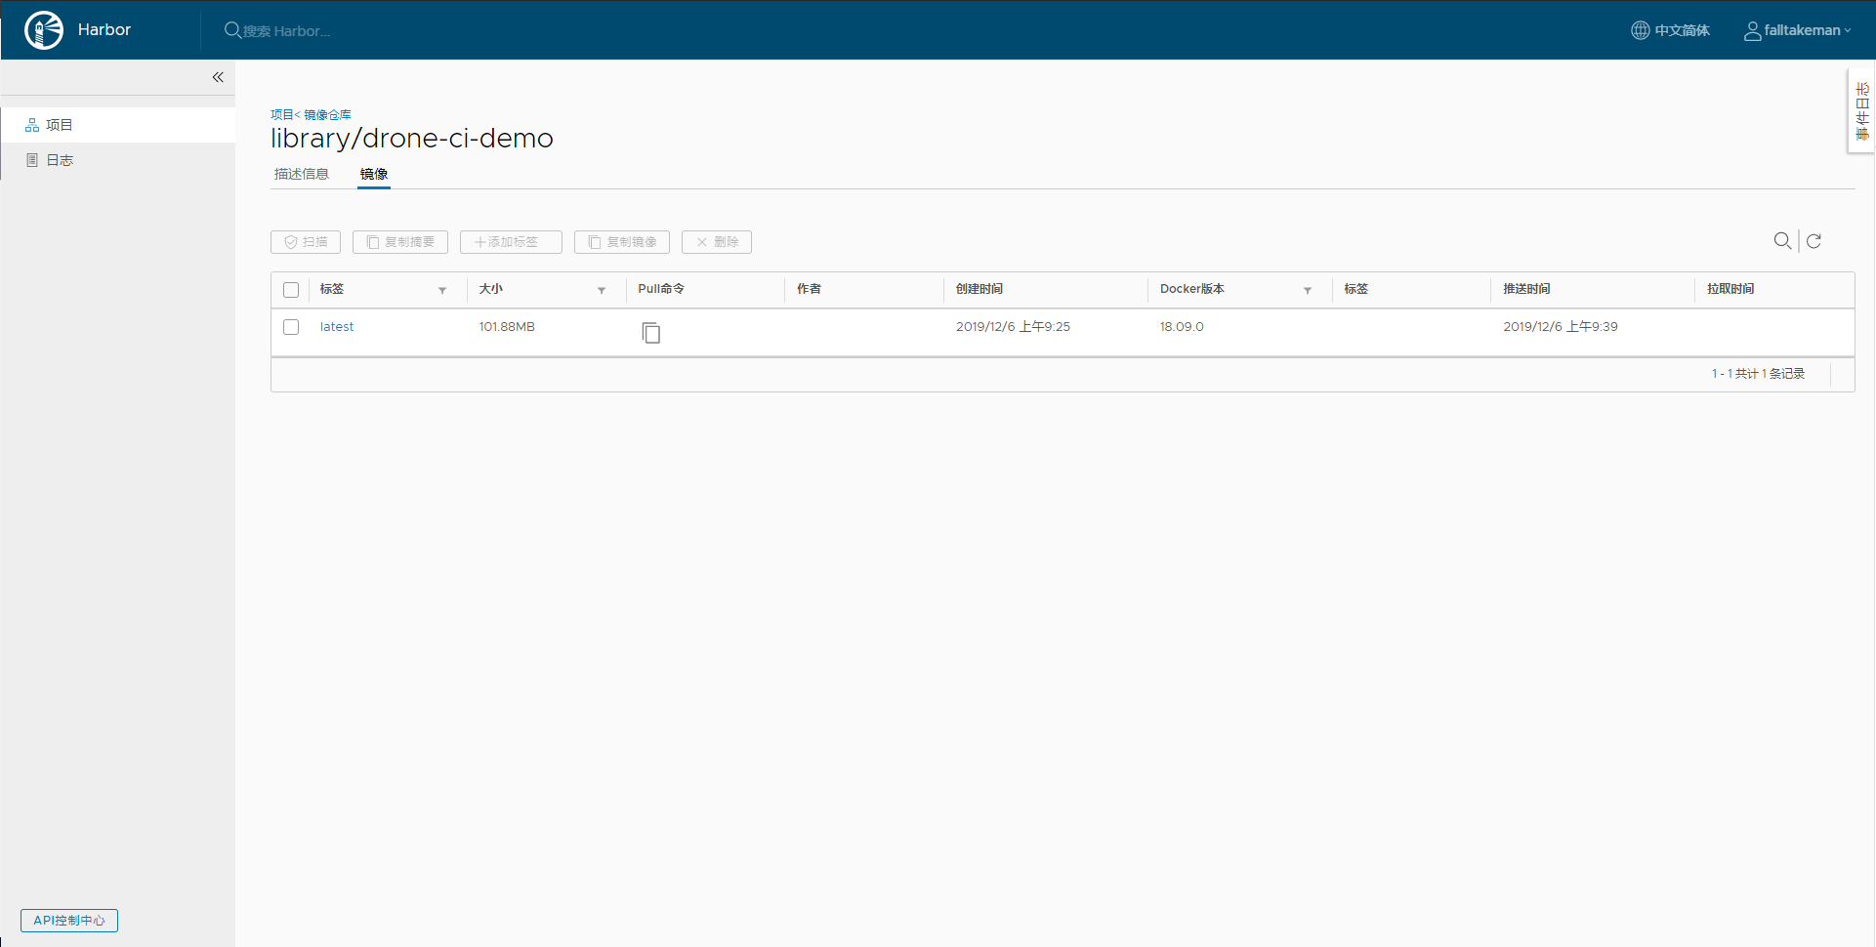The width and height of the screenshot is (1876, 947).
Task: Click the Harbor lighthouse logo
Action: (x=44, y=30)
